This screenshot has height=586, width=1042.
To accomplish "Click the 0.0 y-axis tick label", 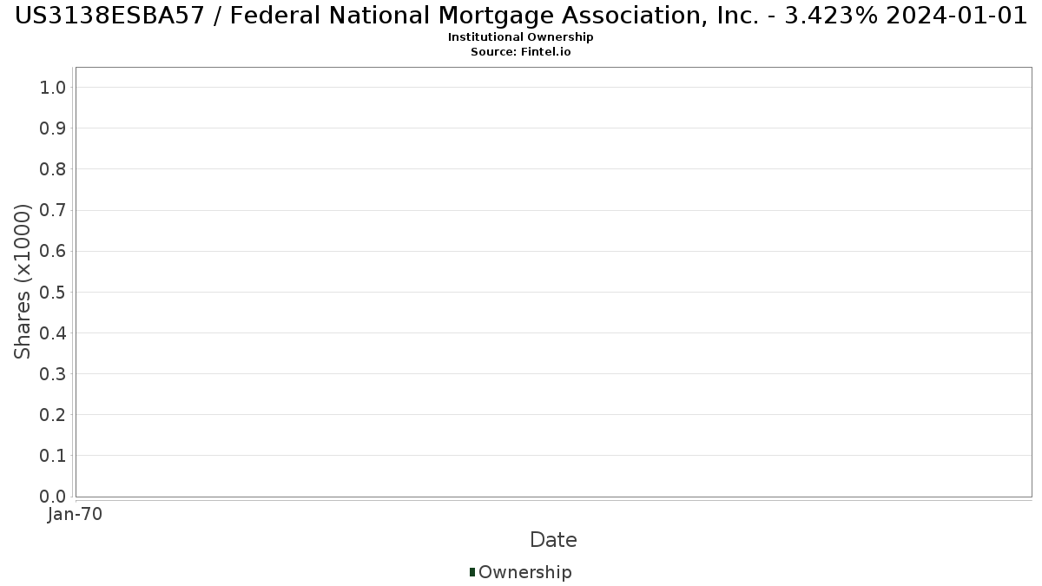I will tap(53, 497).
